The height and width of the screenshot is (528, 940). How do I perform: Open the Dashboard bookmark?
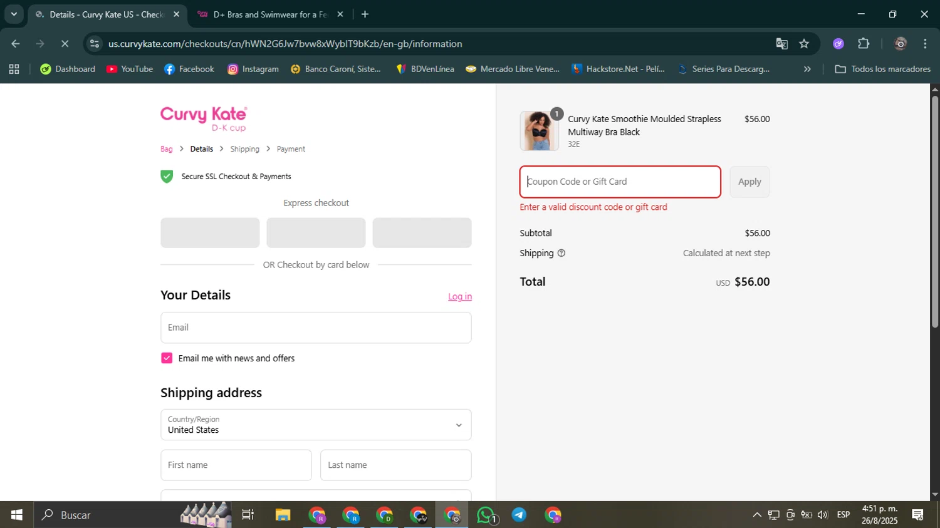68,69
